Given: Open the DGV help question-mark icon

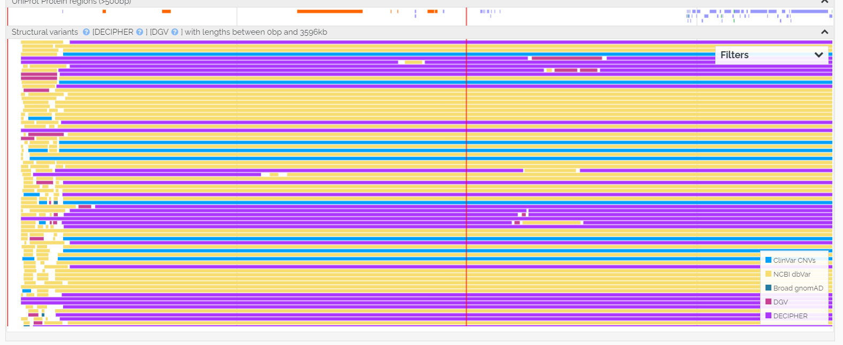Looking at the screenshot, I should tap(175, 32).
